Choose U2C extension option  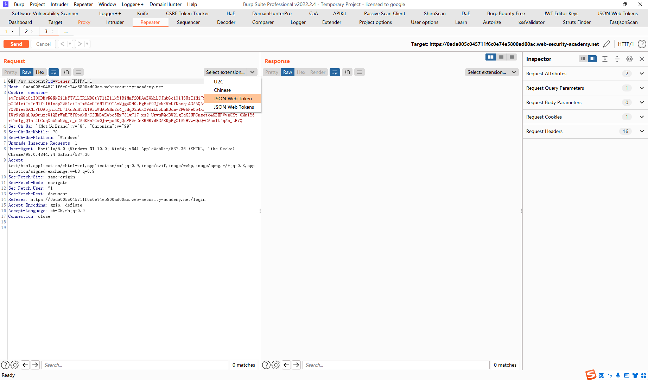coord(233,82)
